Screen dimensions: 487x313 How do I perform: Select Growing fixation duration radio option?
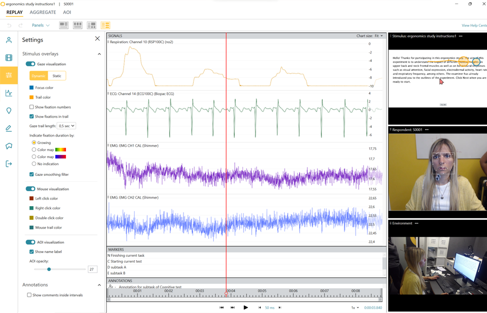34,142
